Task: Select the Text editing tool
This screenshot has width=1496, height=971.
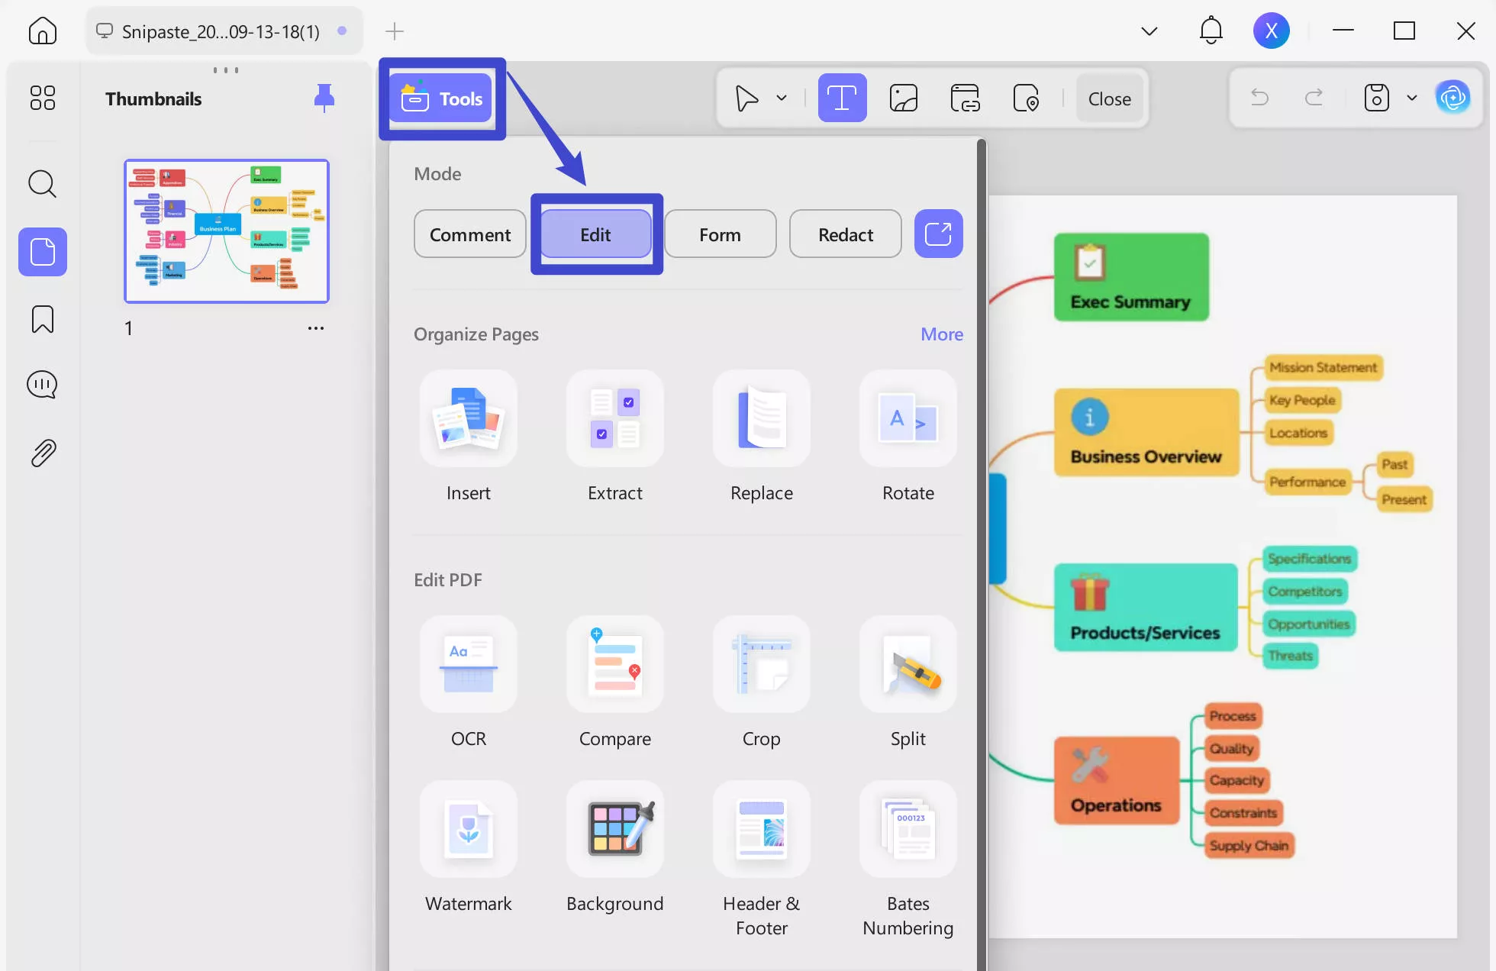Action: click(x=842, y=98)
